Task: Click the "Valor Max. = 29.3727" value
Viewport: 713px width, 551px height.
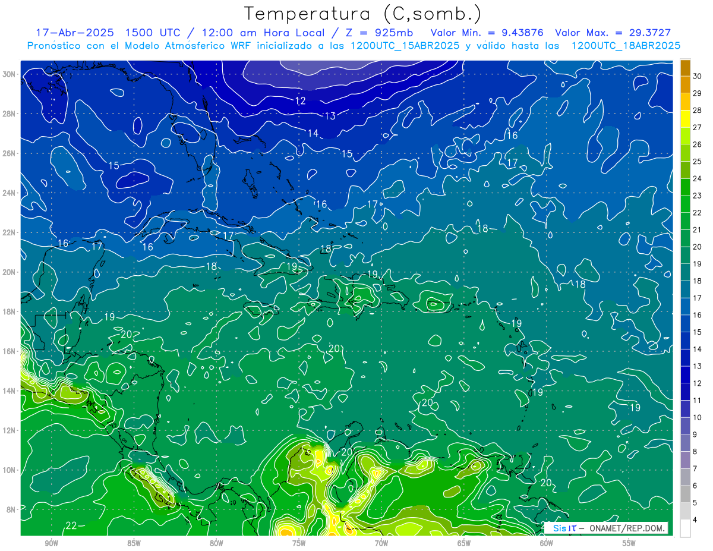Action: (613, 33)
